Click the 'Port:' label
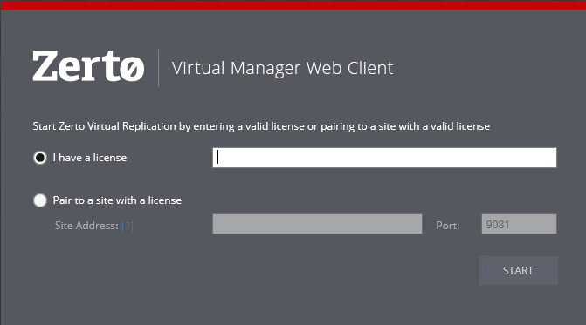Image resolution: width=586 pixels, height=325 pixels. click(x=448, y=226)
